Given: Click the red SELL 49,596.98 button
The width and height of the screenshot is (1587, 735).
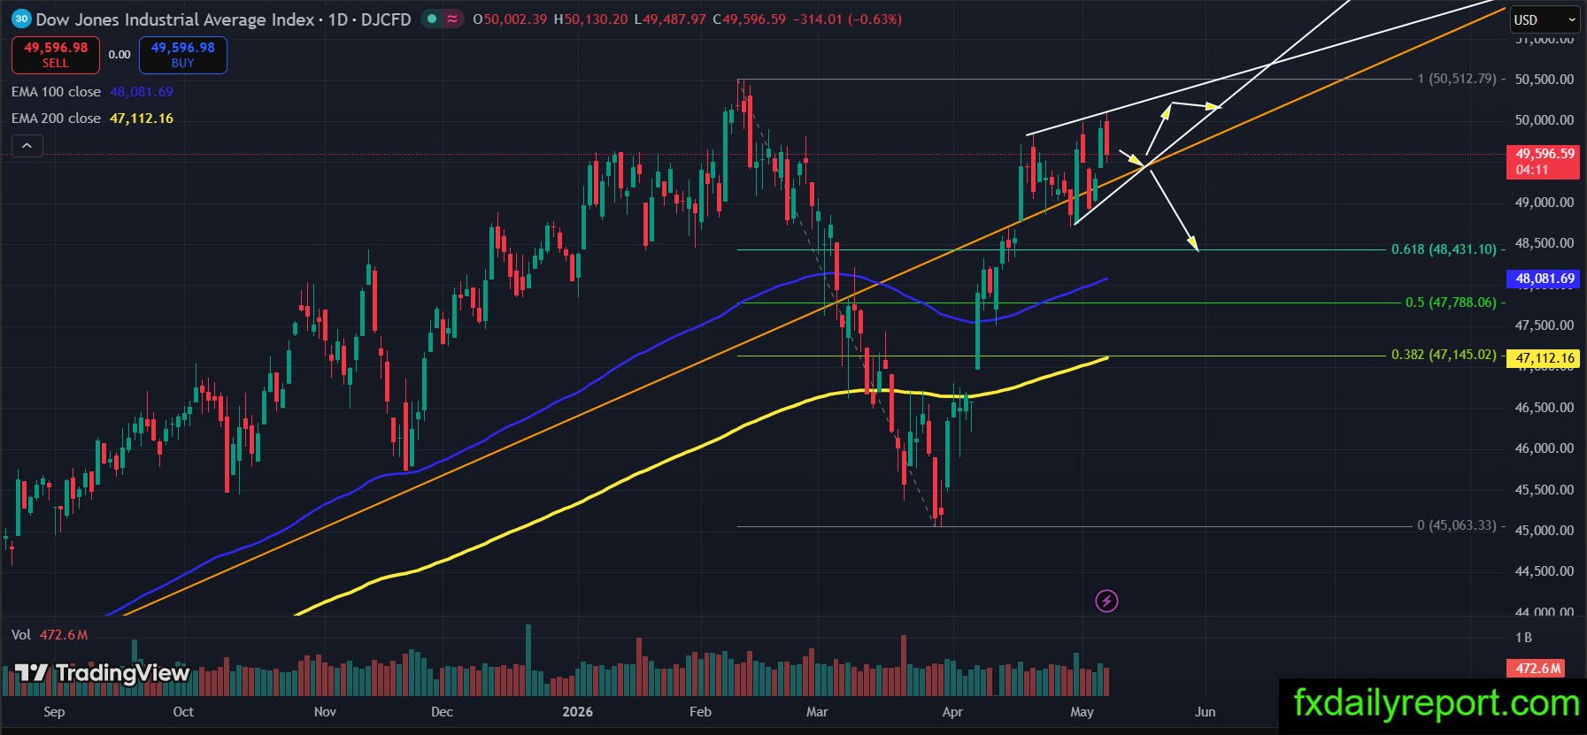Looking at the screenshot, I should [56, 55].
